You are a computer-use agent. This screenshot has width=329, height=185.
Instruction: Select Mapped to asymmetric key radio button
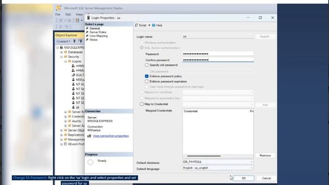click(142, 98)
